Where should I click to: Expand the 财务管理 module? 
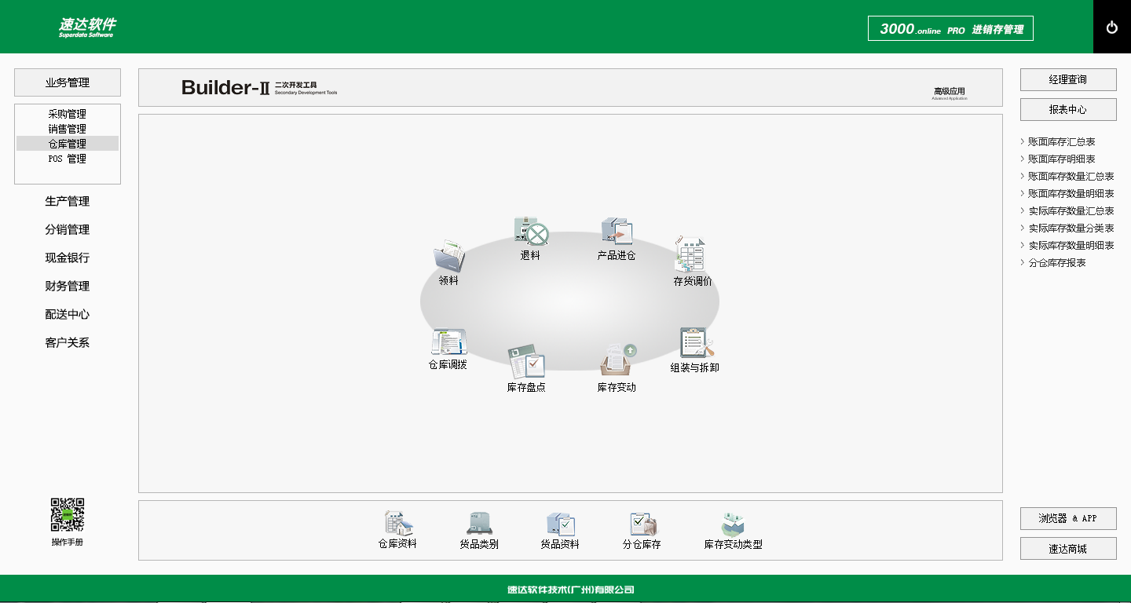click(x=68, y=287)
